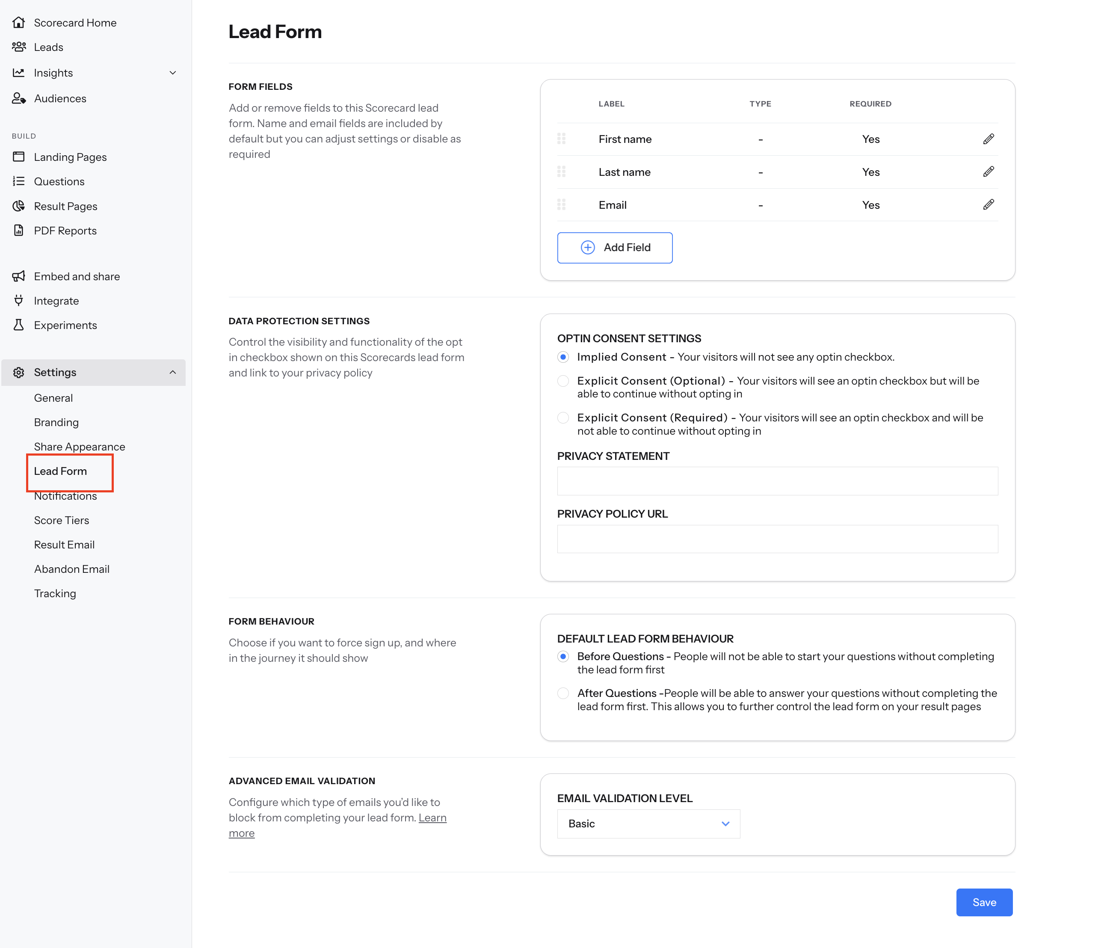This screenshot has height=948, width=1113.
Task: Click the Privacy Policy URL input field
Action: pos(777,539)
